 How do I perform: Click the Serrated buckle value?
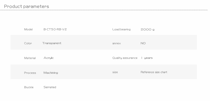[50, 87]
